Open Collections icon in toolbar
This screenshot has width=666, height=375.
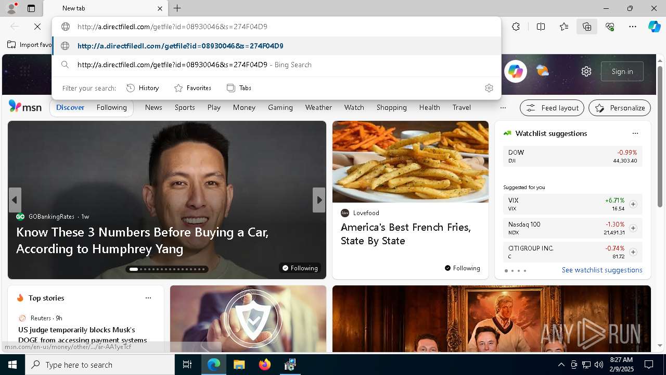click(x=587, y=27)
